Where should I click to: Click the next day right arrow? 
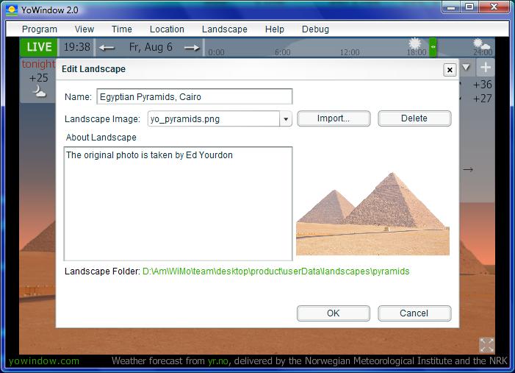click(192, 48)
